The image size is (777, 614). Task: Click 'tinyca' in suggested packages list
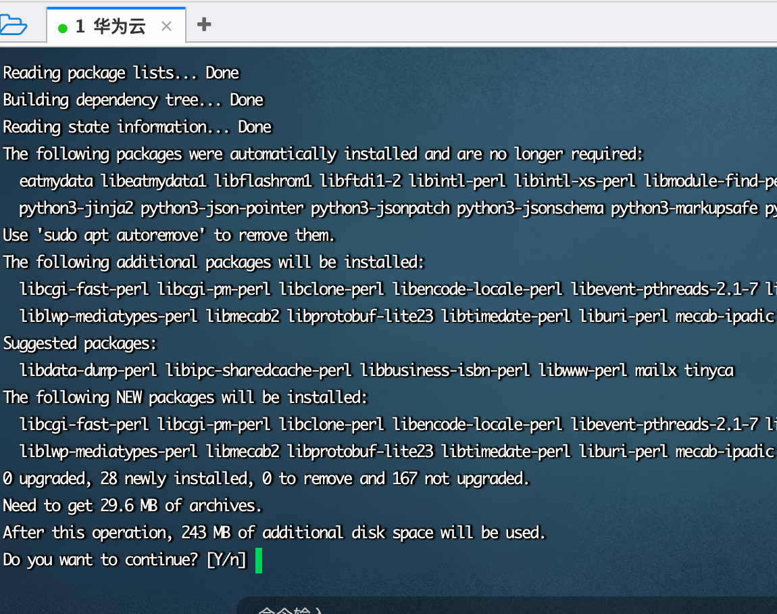tap(709, 371)
